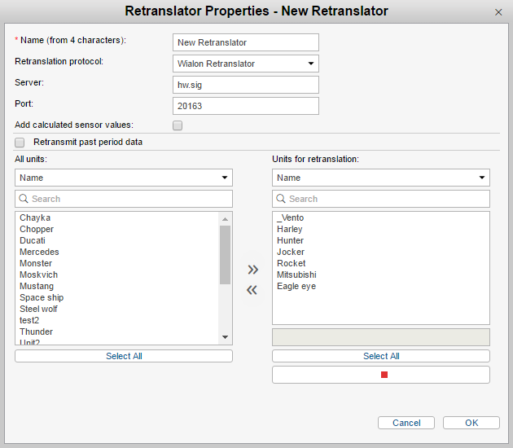Close the Retranslator Properties dialog

point(498,12)
